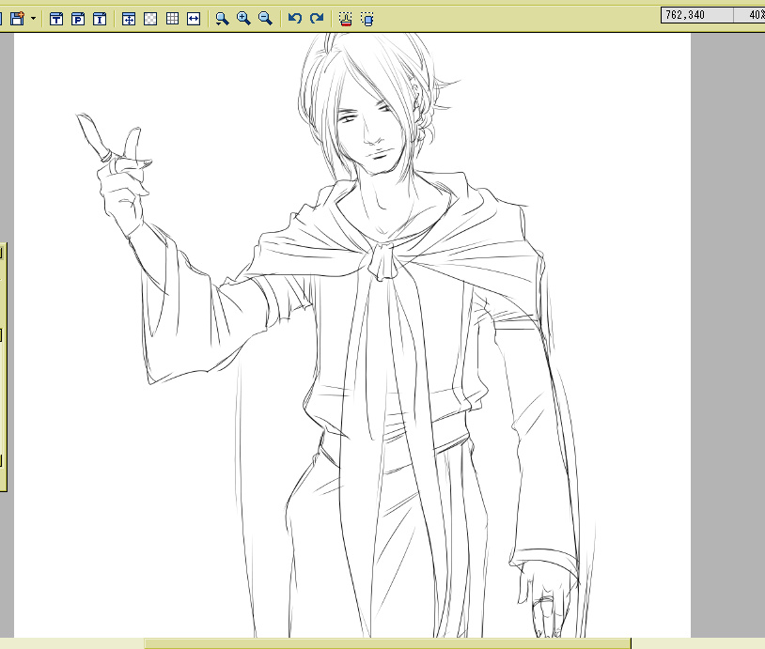Toggle the grid display icon
The width and height of the screenshot is (765, 649).
coord(172,18)
